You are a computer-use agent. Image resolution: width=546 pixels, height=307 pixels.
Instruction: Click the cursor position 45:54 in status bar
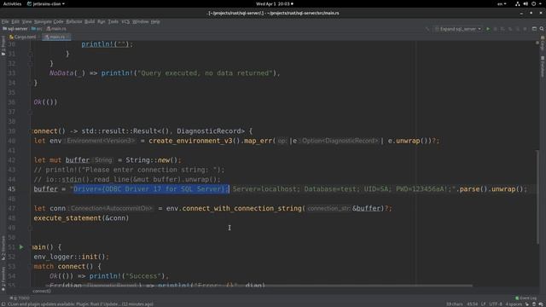pyautogui.click(x=472, y=304)
